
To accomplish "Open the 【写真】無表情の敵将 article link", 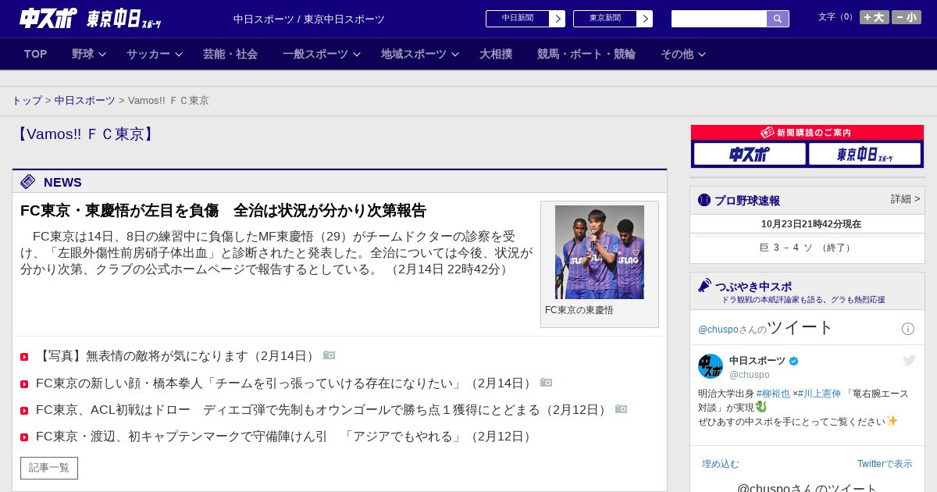I will [x=177, y=356].
